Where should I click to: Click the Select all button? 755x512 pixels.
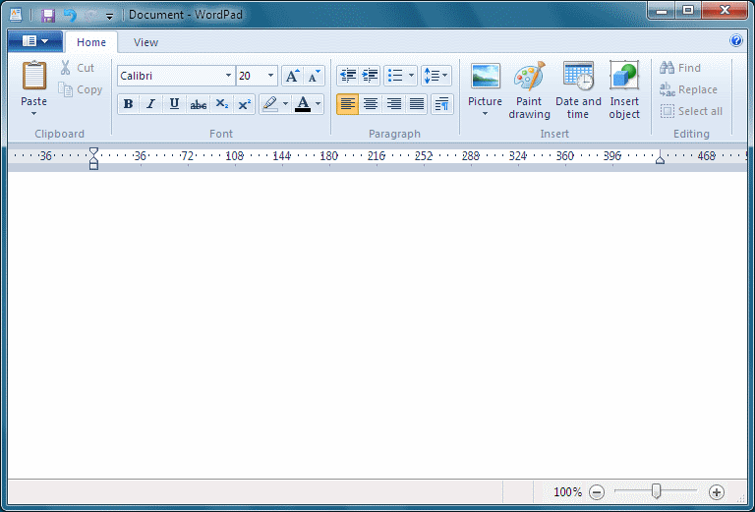(x=691, y=111)
